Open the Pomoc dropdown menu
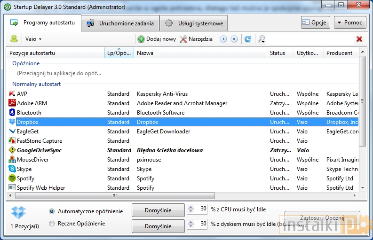 coord(350,23)
